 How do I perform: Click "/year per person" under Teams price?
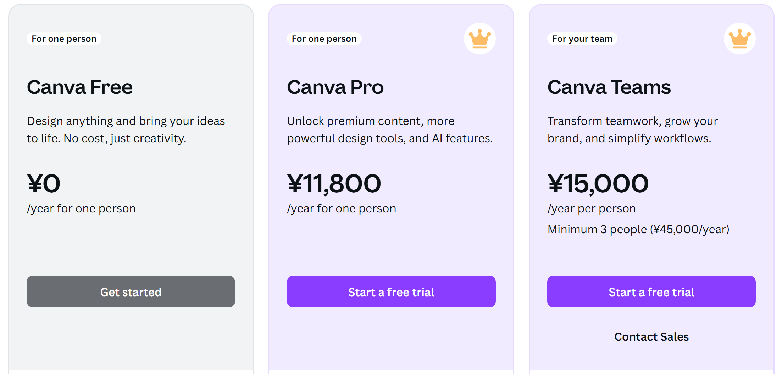(x=591, y=208)
